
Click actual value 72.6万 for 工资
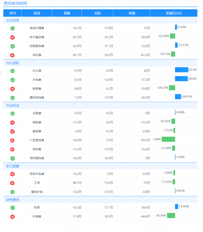tap(109, 183)
